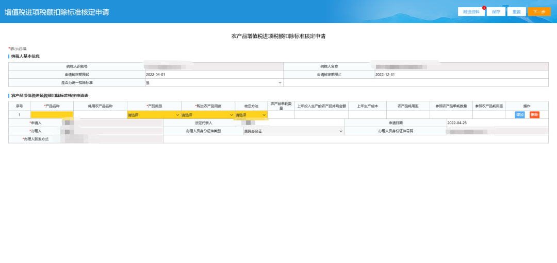
Task: Save the form with 保存 button
Action: click(x=496, y=12)
